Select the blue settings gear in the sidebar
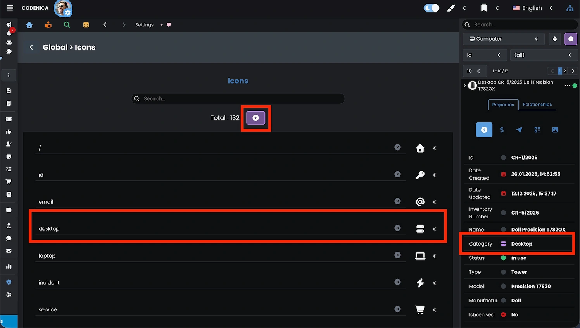 (x=9, y=282)
